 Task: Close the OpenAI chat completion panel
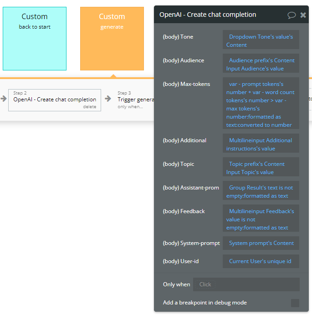coord(303,15)
